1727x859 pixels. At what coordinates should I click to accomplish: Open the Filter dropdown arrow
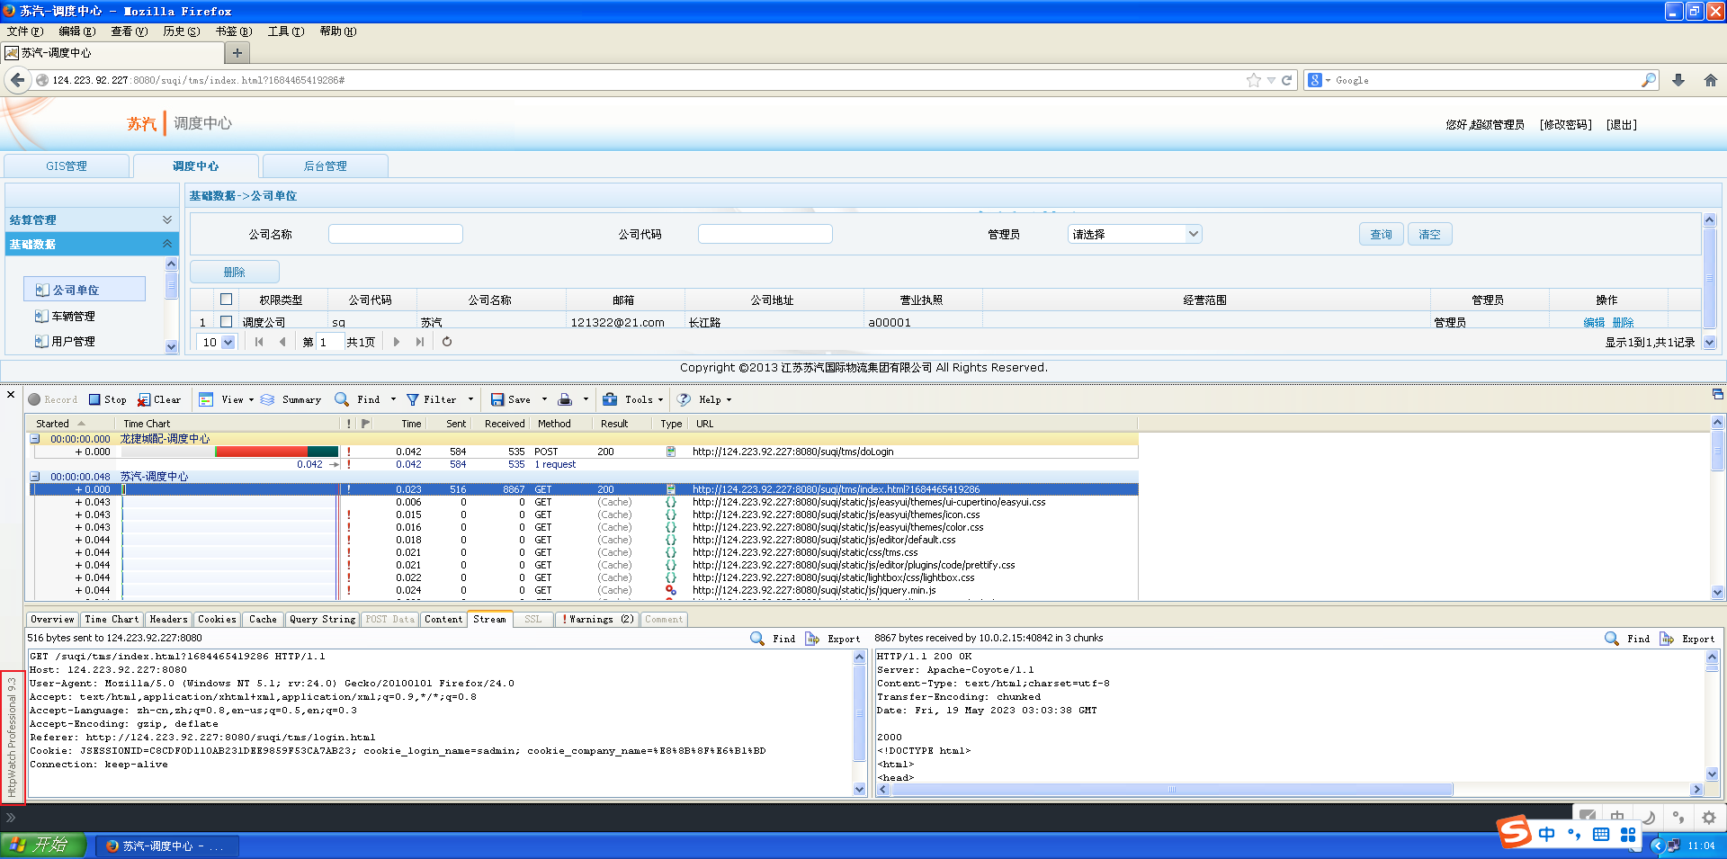pos(470,399)
